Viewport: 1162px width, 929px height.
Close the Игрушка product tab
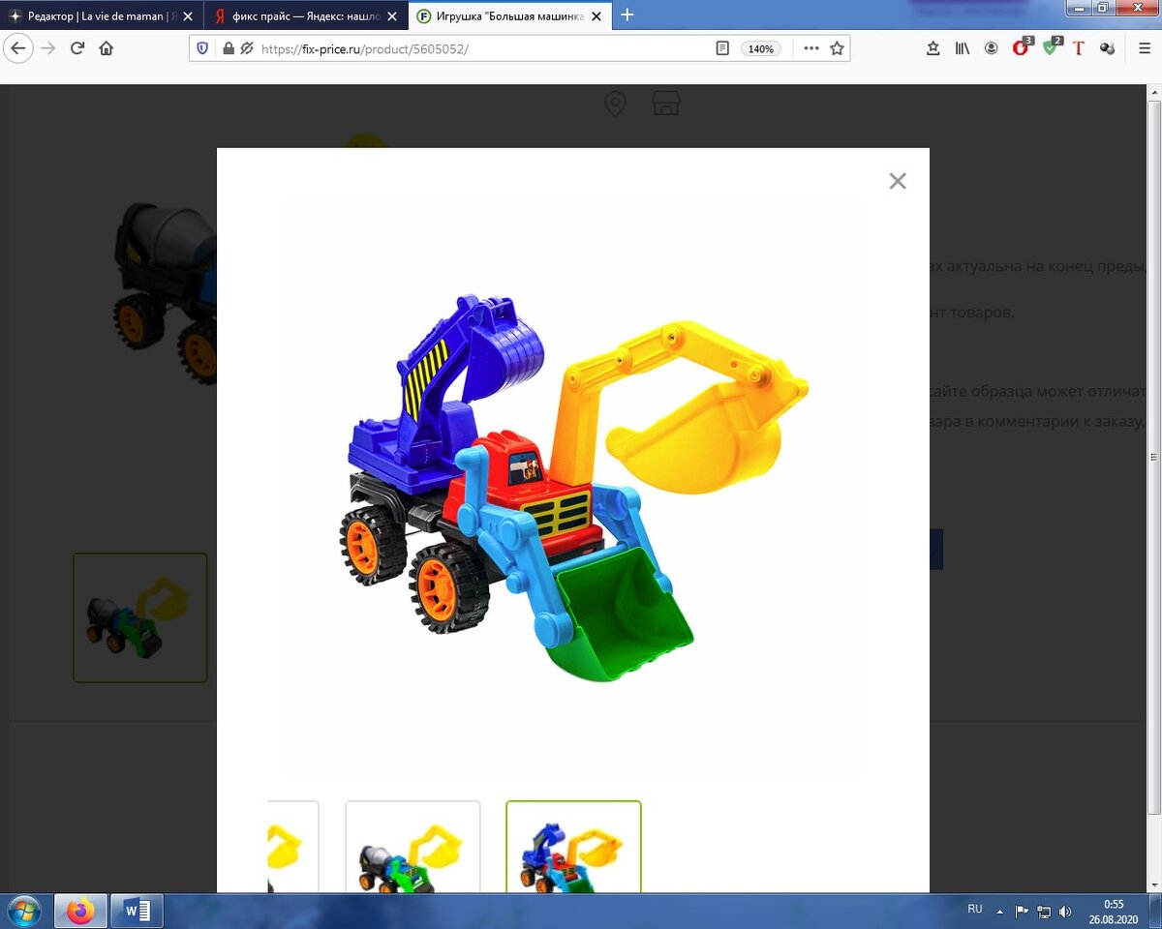pyautogui.click(x=596, y=16)
